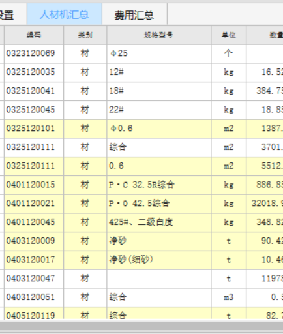Select the 规格型号 column header
283x334 pixels.
pos(158,35)
